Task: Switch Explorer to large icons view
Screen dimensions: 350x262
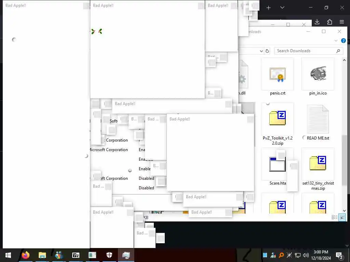Action: pyautogui.click(x=342, y=217)
